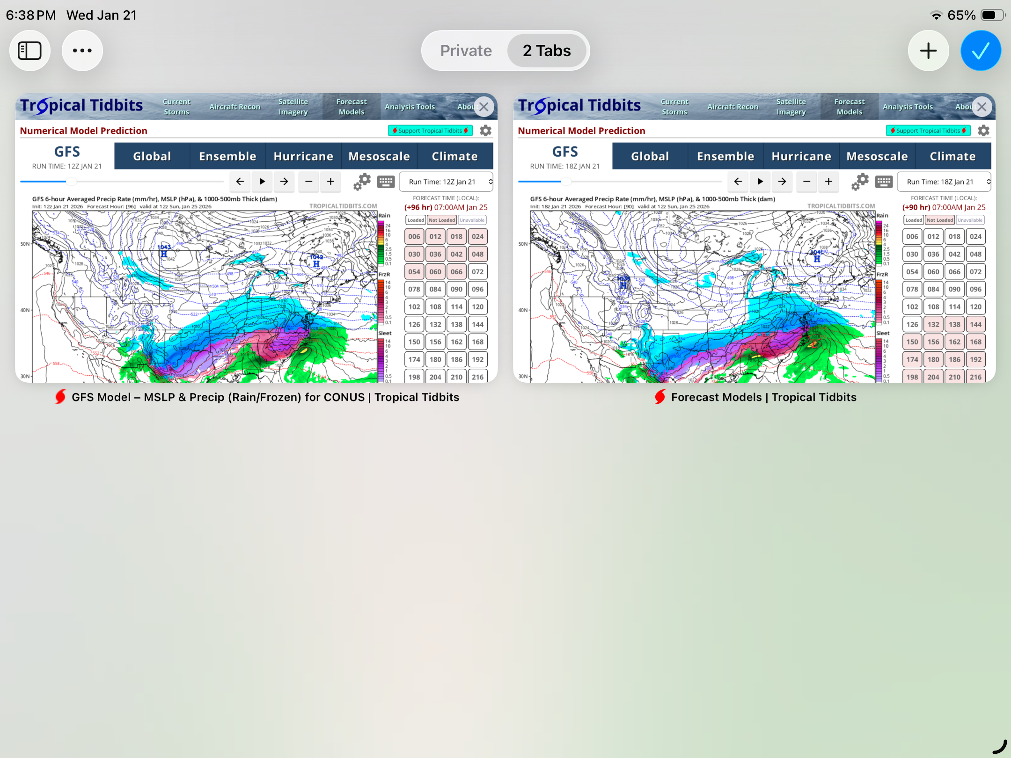Close the left GFS Model tab
Viewport: 1011px width, 758px height.
[x=484, y=107]
